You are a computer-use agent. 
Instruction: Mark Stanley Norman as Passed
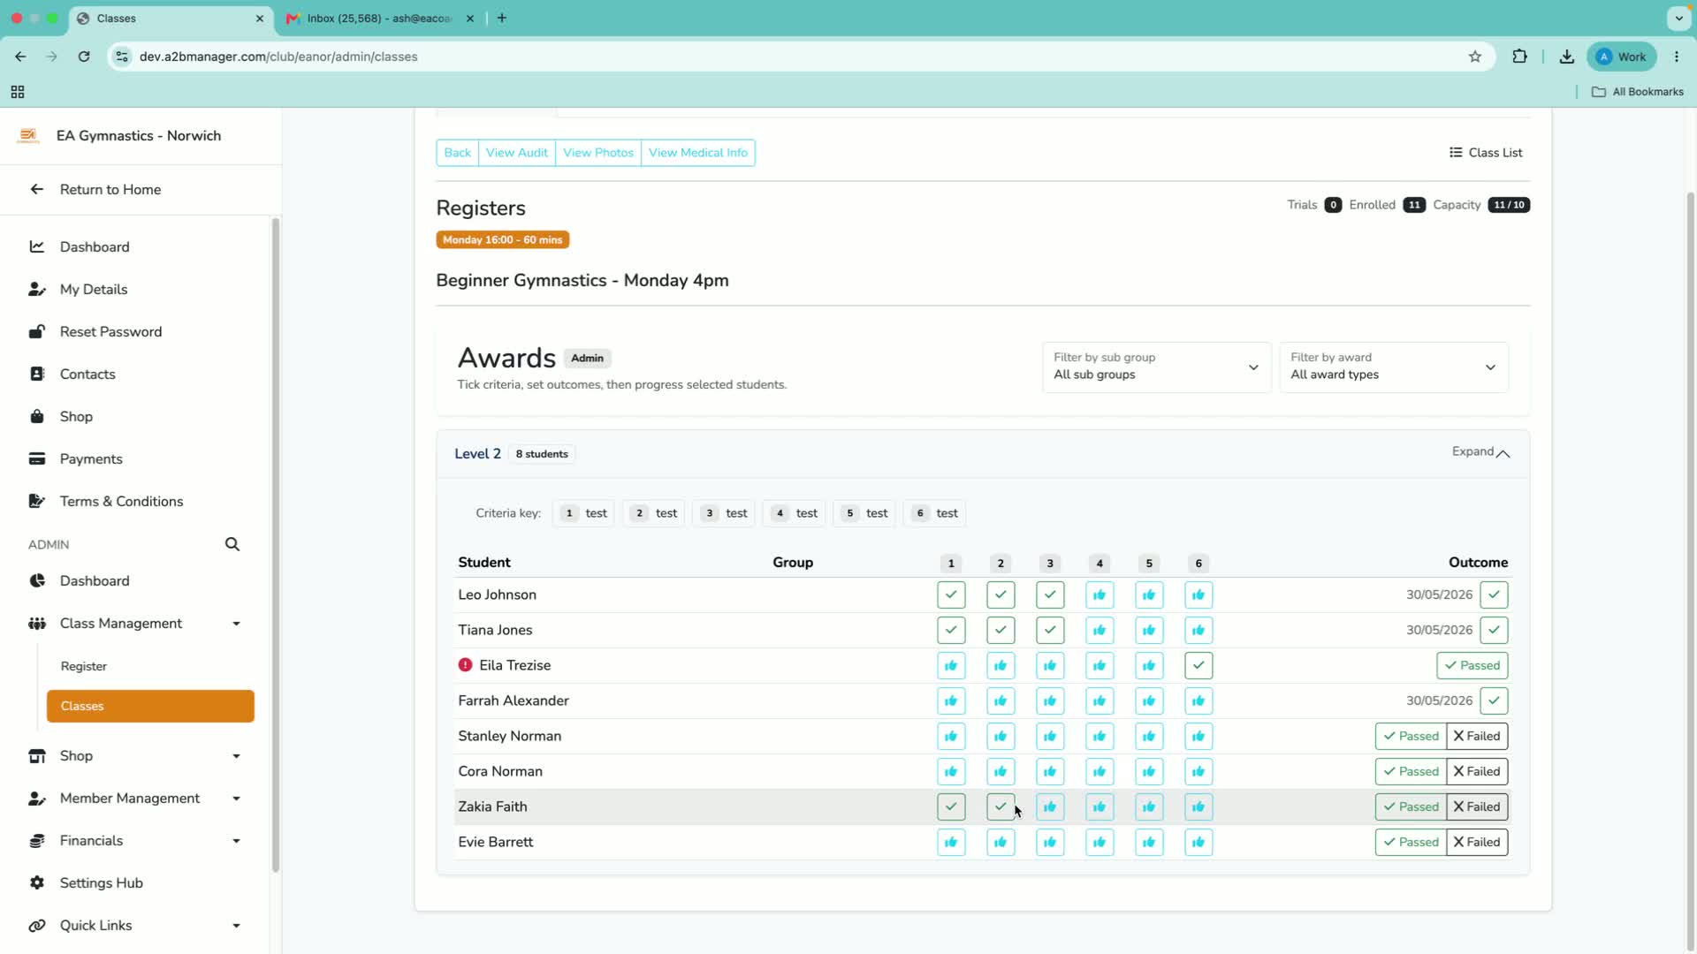click(1411, 736)
